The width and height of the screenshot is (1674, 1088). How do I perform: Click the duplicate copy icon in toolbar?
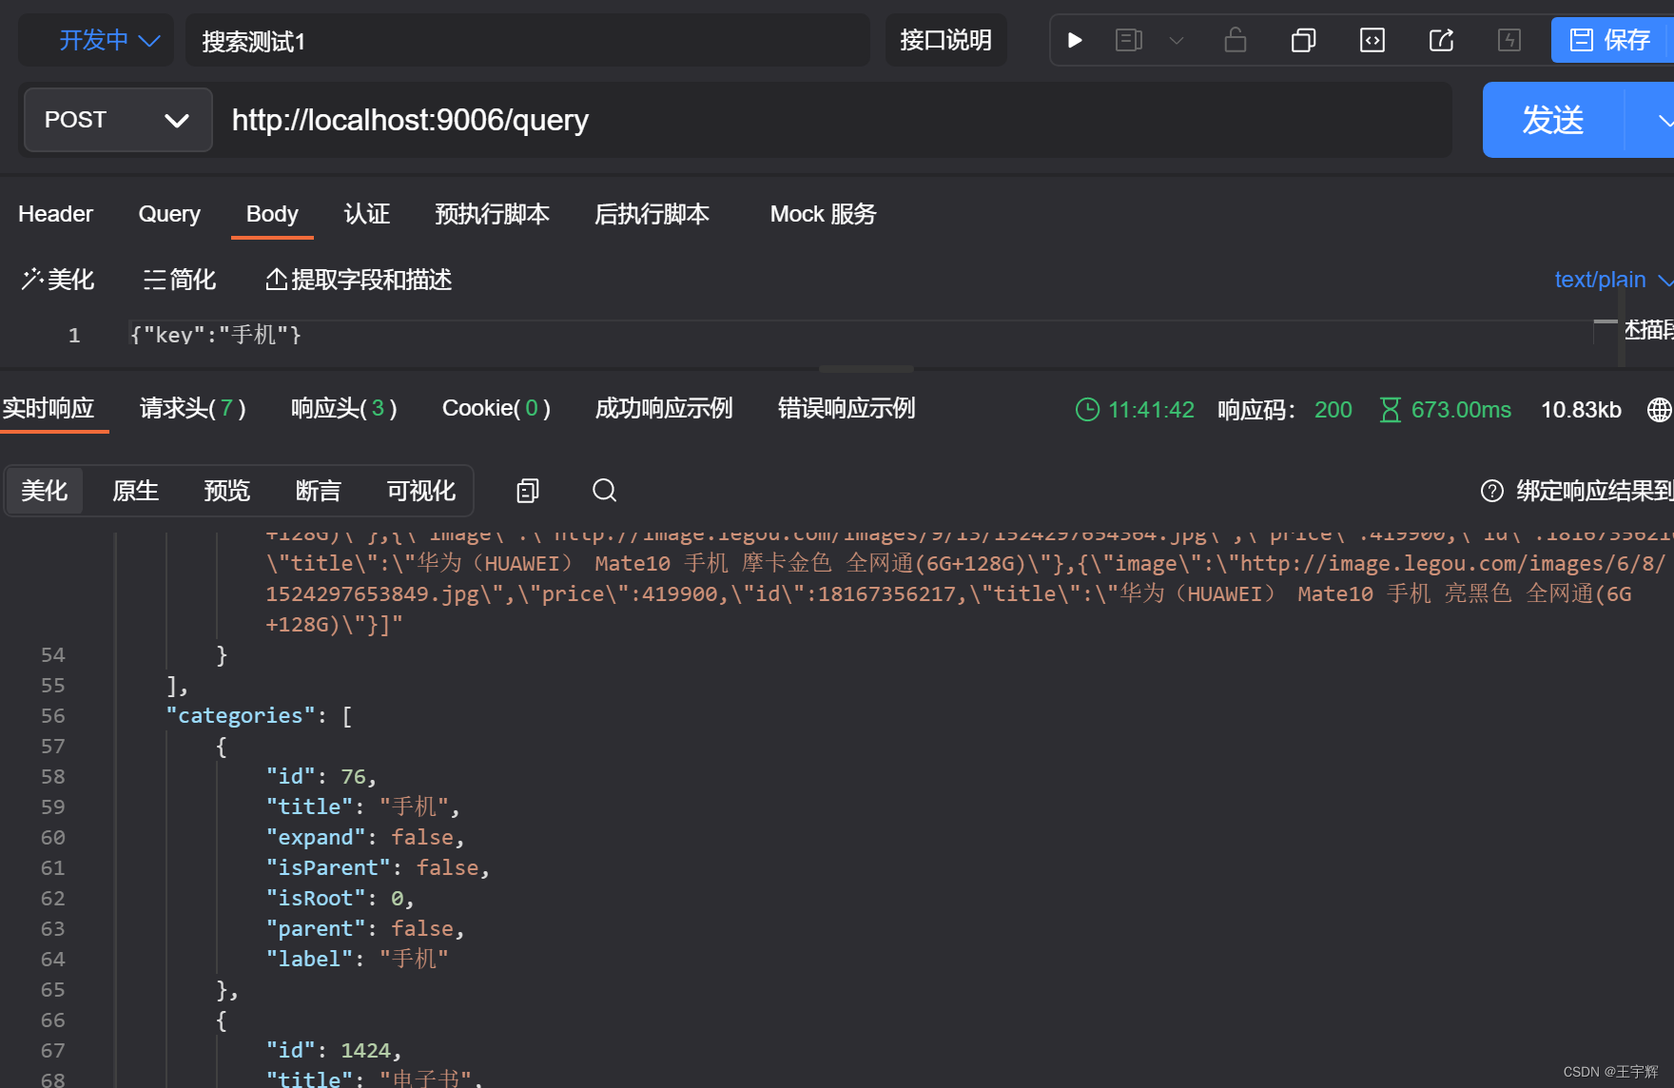tap(1303, 40)
